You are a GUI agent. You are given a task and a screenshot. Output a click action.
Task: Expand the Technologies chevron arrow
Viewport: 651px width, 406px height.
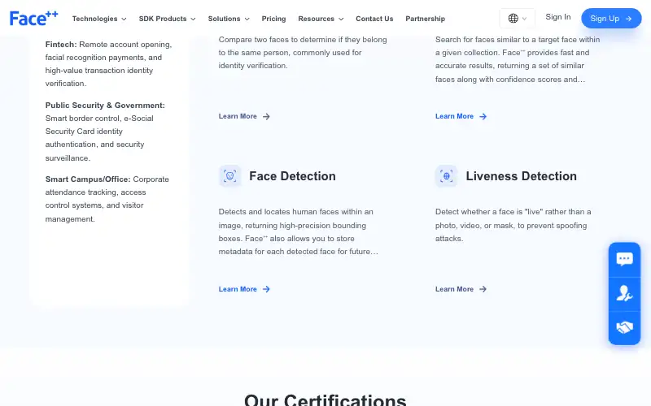[x=124, y=19]
